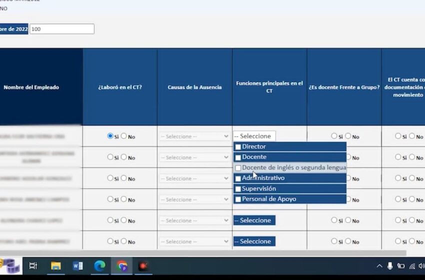This screenshot has width=425, height=280.
Task: Tick the Supervisión checkbox
Action: pyautogui.click(x=238, y=189)
